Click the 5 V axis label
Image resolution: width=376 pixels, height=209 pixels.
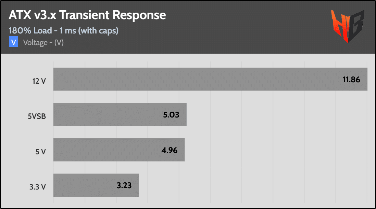(x=40, y=151)
